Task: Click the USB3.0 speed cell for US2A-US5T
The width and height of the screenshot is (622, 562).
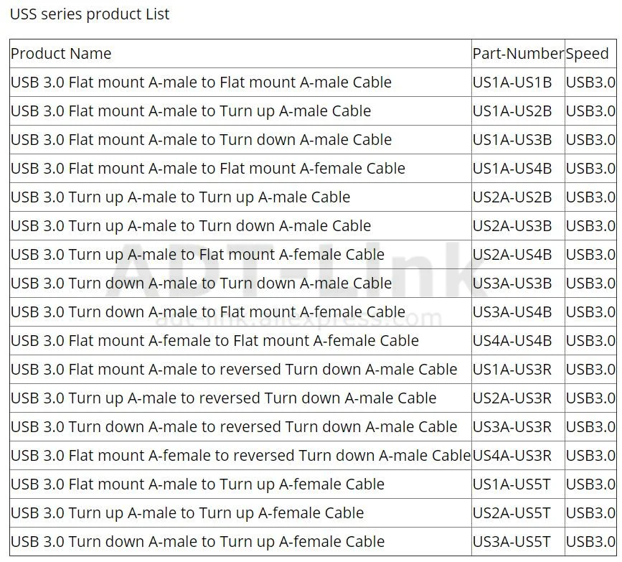Action: coord(590,513)
